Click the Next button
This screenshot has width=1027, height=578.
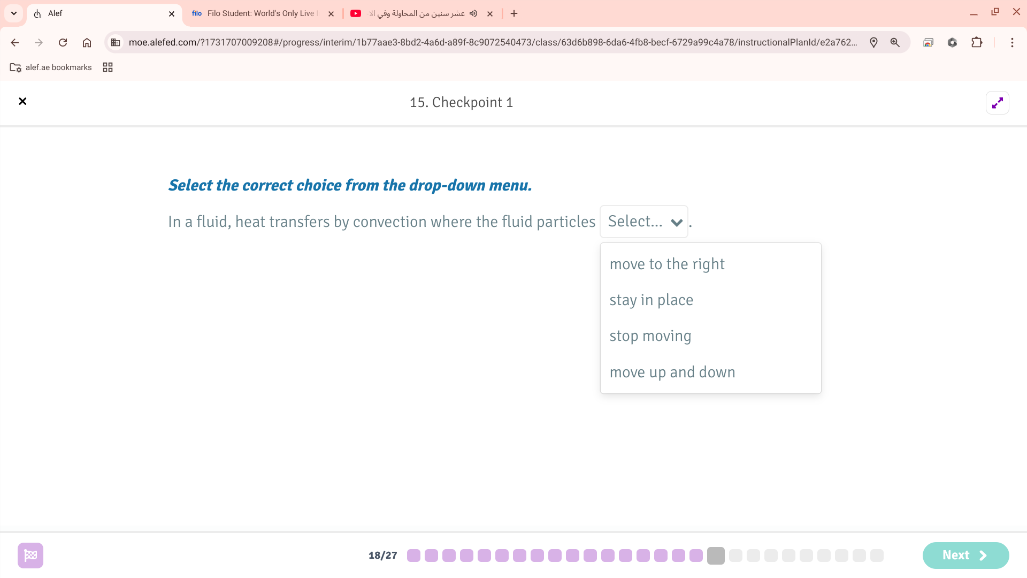[965, 556]
